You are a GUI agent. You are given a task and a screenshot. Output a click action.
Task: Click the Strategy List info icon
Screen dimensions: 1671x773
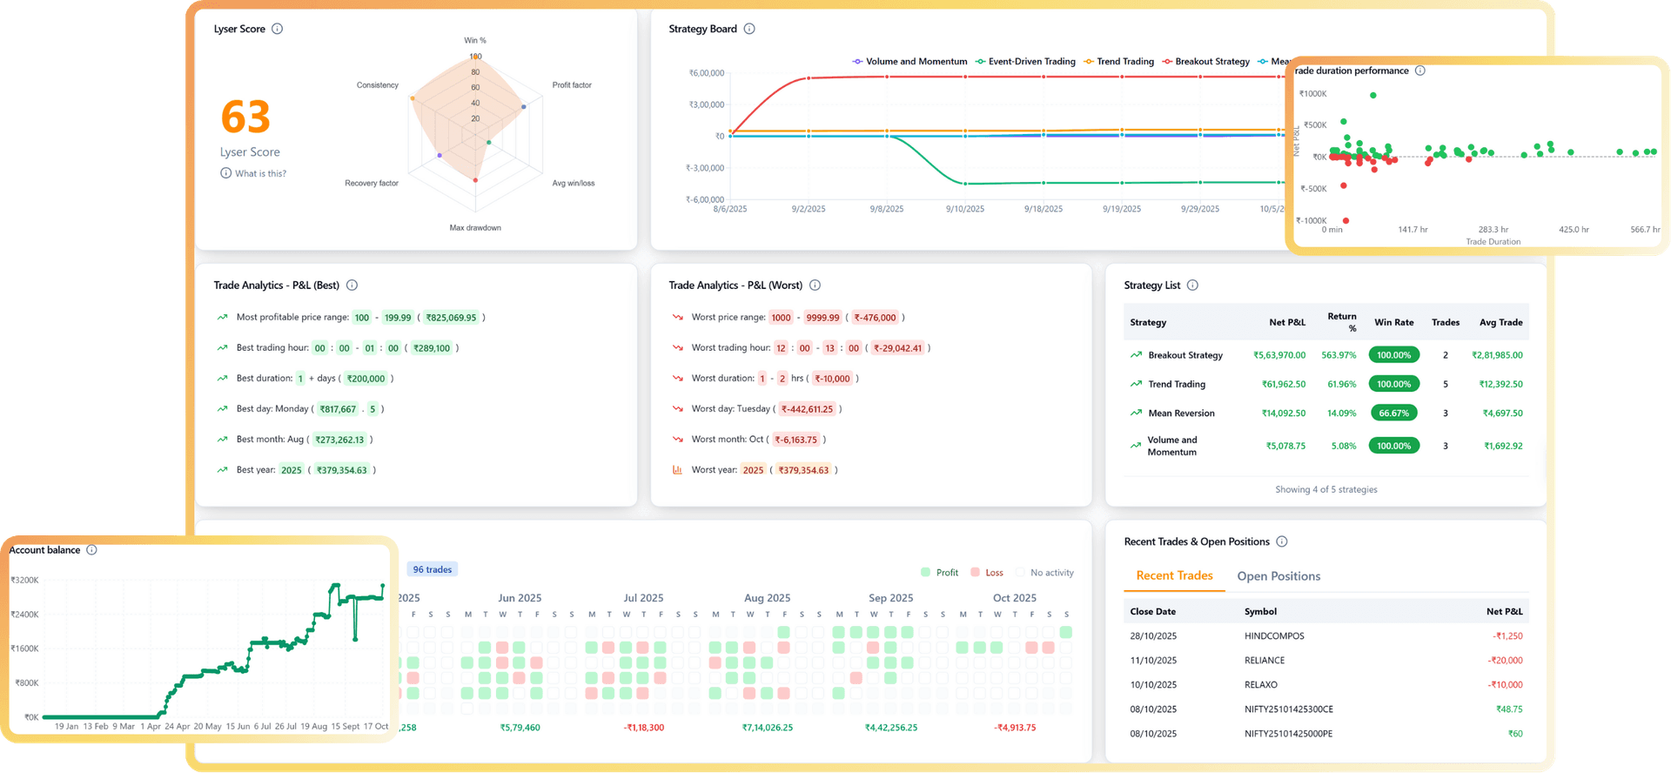1192,286
